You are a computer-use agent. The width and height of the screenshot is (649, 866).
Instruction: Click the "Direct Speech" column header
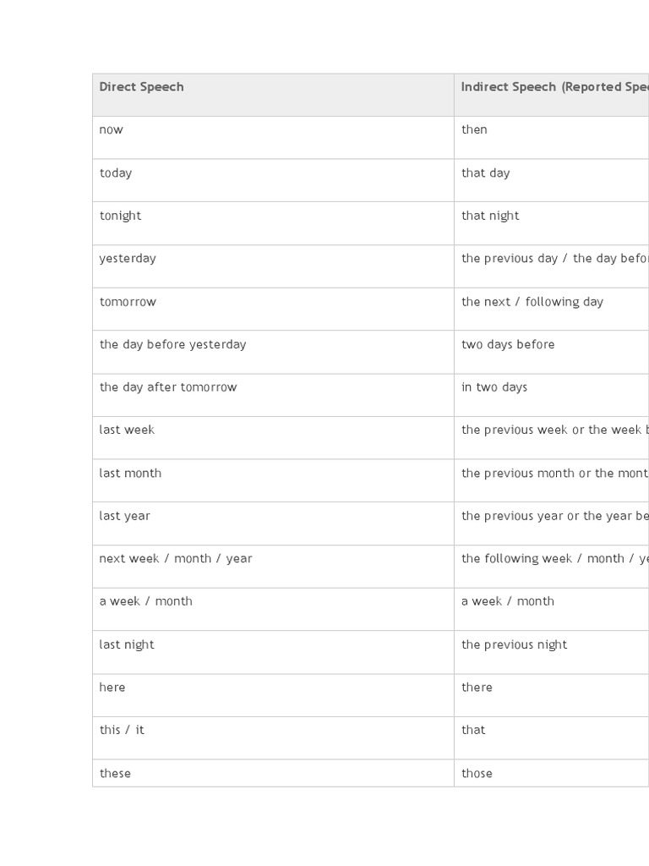(x=141, y=87)
